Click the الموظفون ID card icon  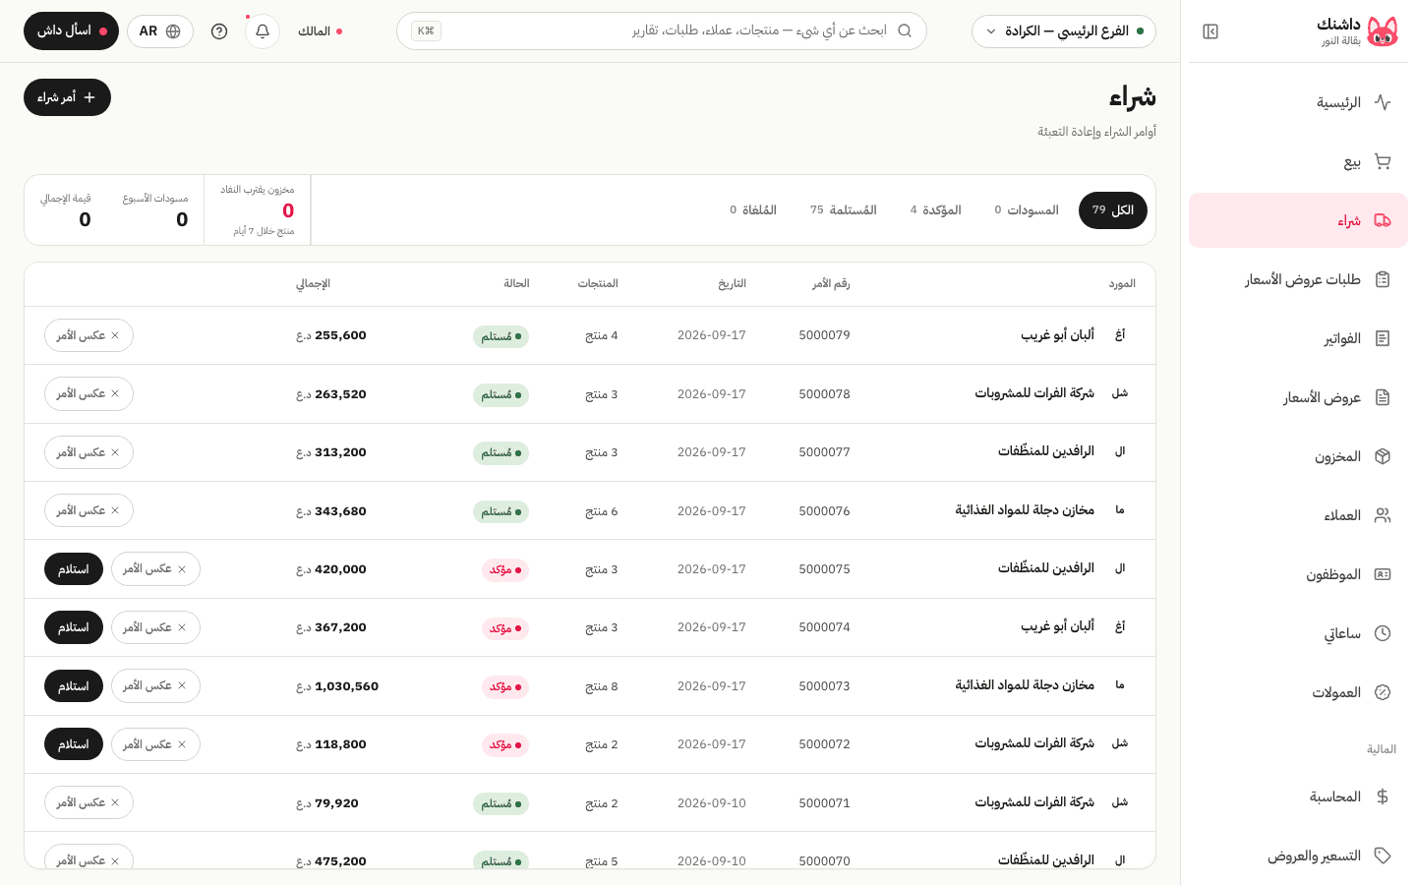click(1383, 574)
